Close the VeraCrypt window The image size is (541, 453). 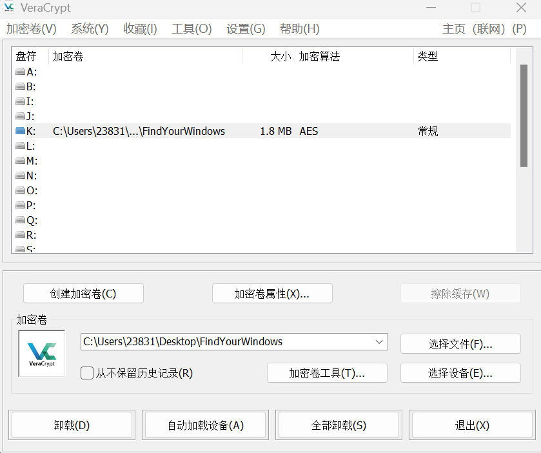[x=521, y=8]
